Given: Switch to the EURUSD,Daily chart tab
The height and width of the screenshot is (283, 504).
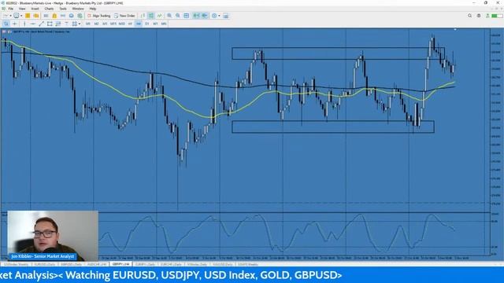Looking at the screenshot, I should [45, 264].
